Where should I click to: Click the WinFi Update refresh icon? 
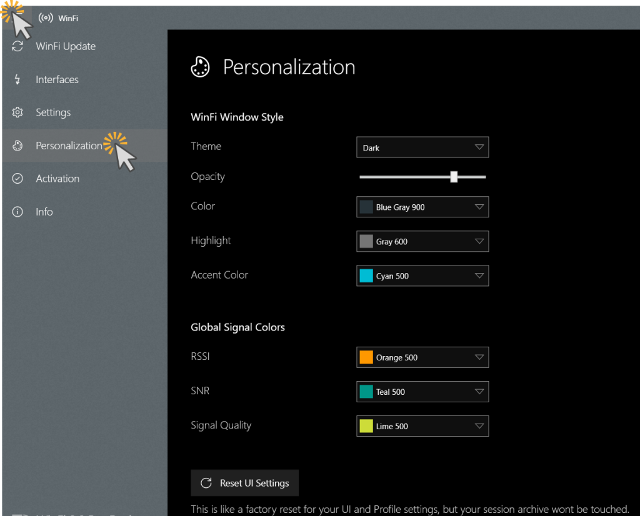tap(17, 46)
